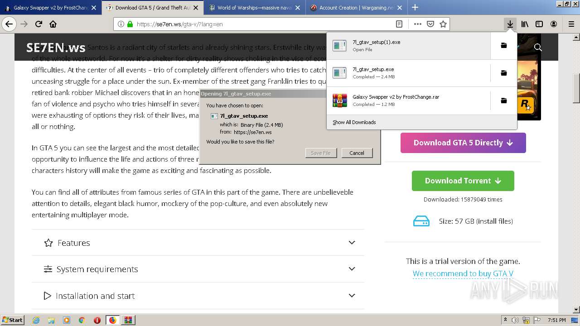
Task: Show site information icon in address bar
Action: pos(121,24)
